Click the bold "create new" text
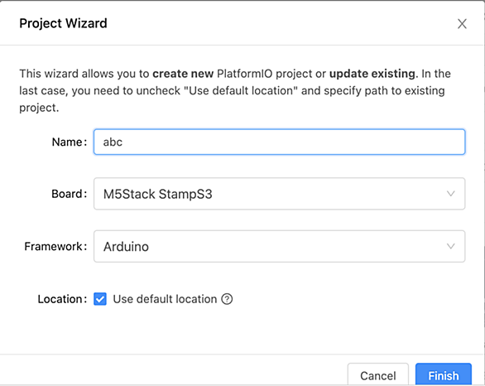Image resolution: width=485 pixels, height=386 pixels. pos(183,74)
